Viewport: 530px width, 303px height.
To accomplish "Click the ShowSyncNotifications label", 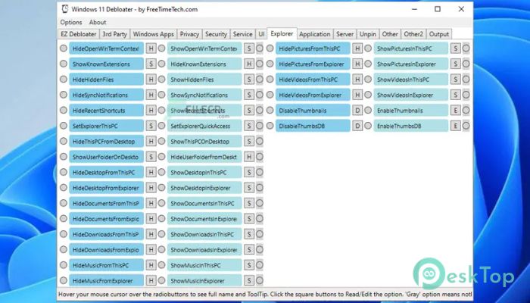I will tap(204, 95).
